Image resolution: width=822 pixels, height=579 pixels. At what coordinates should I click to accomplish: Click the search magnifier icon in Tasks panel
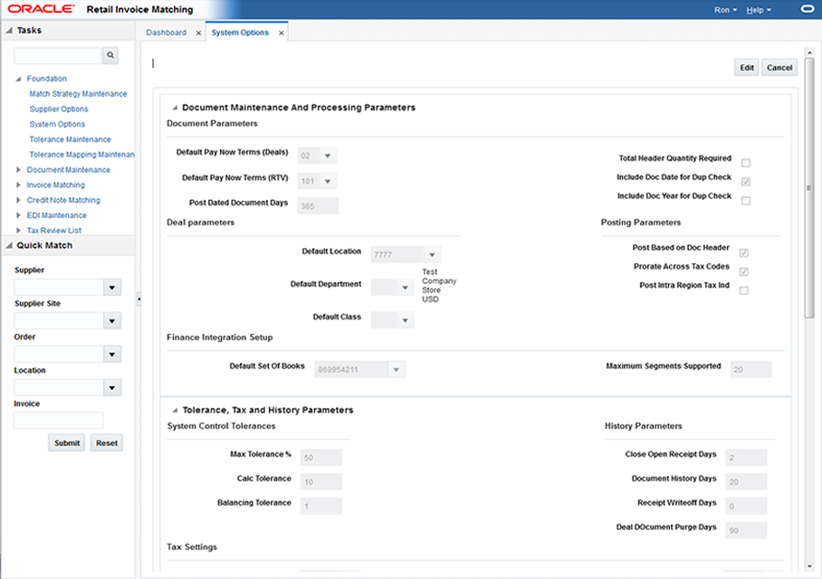110,55
